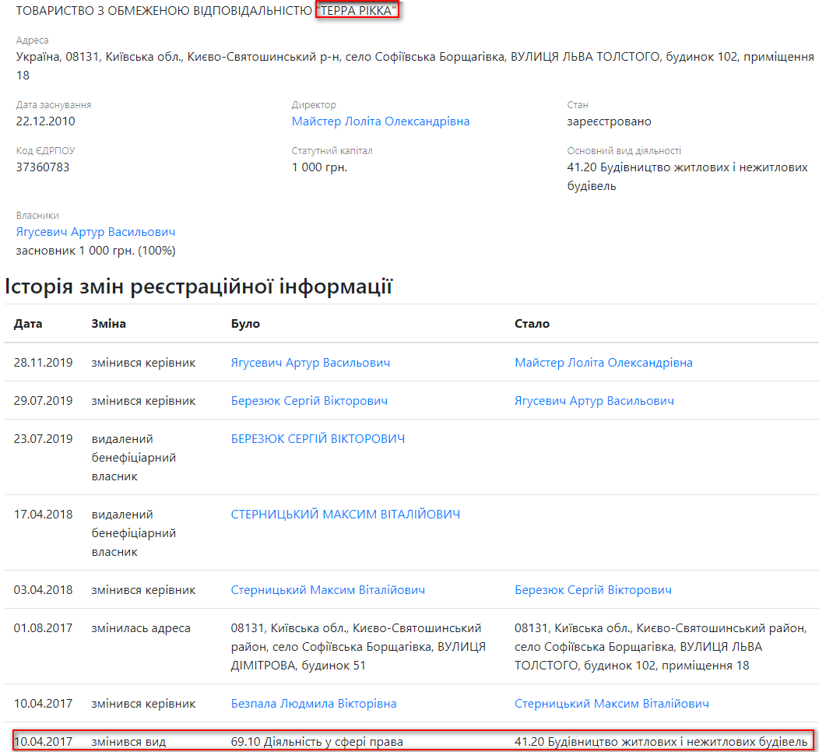Click the Було column header
819x752 pixels.
pos(245,324)
